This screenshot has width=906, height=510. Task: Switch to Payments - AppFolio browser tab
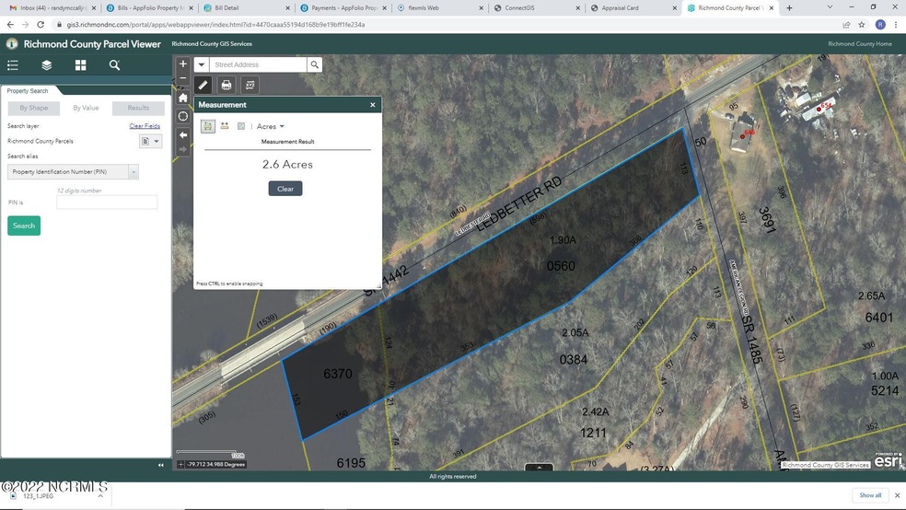343,8
